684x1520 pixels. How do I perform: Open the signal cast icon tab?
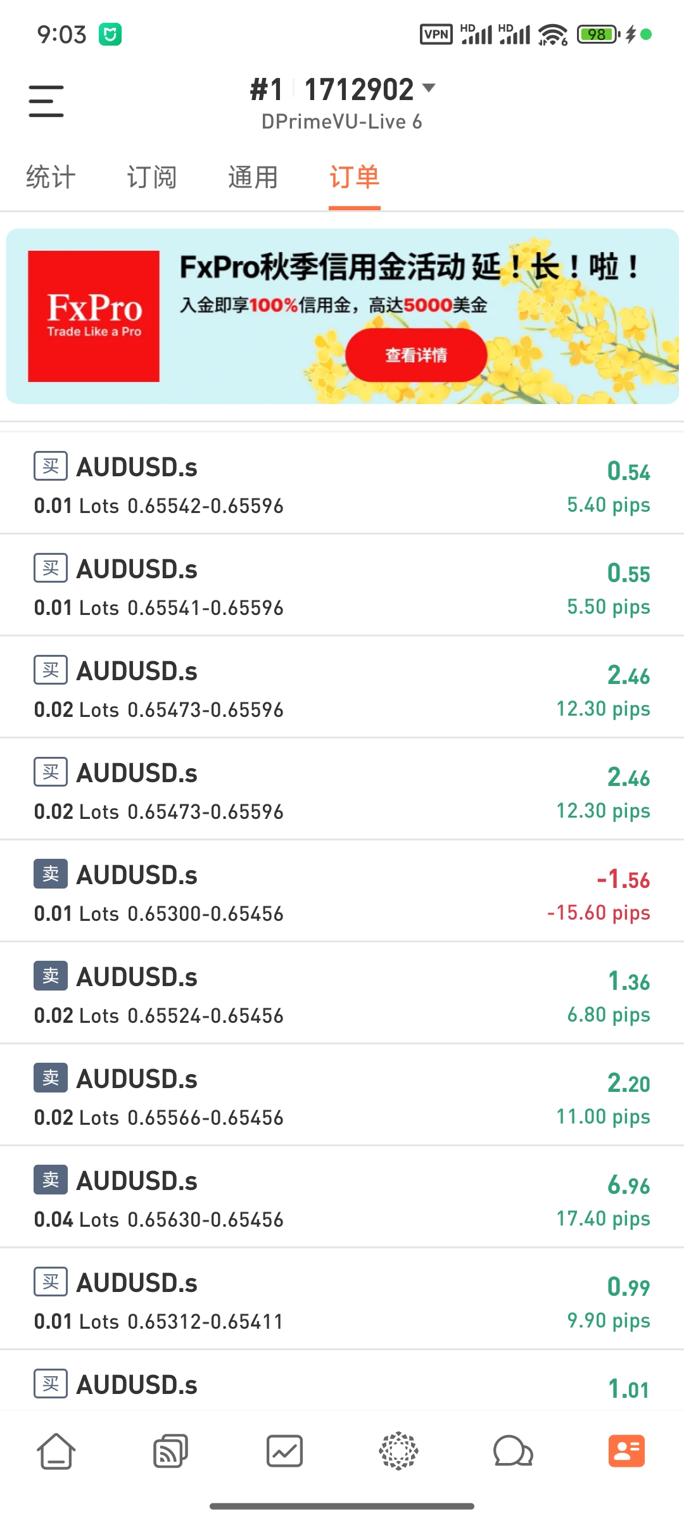[x=170, y=1451]
